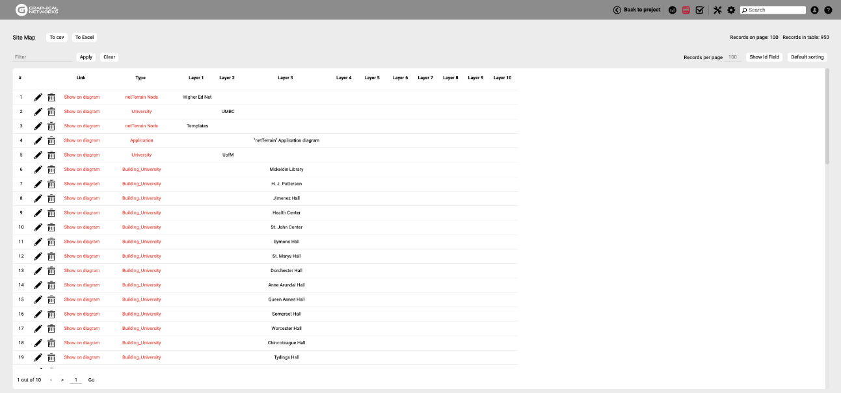Click into the Filter text field
The width and height of the screenshot is (841, 393).
coord(42,57)
